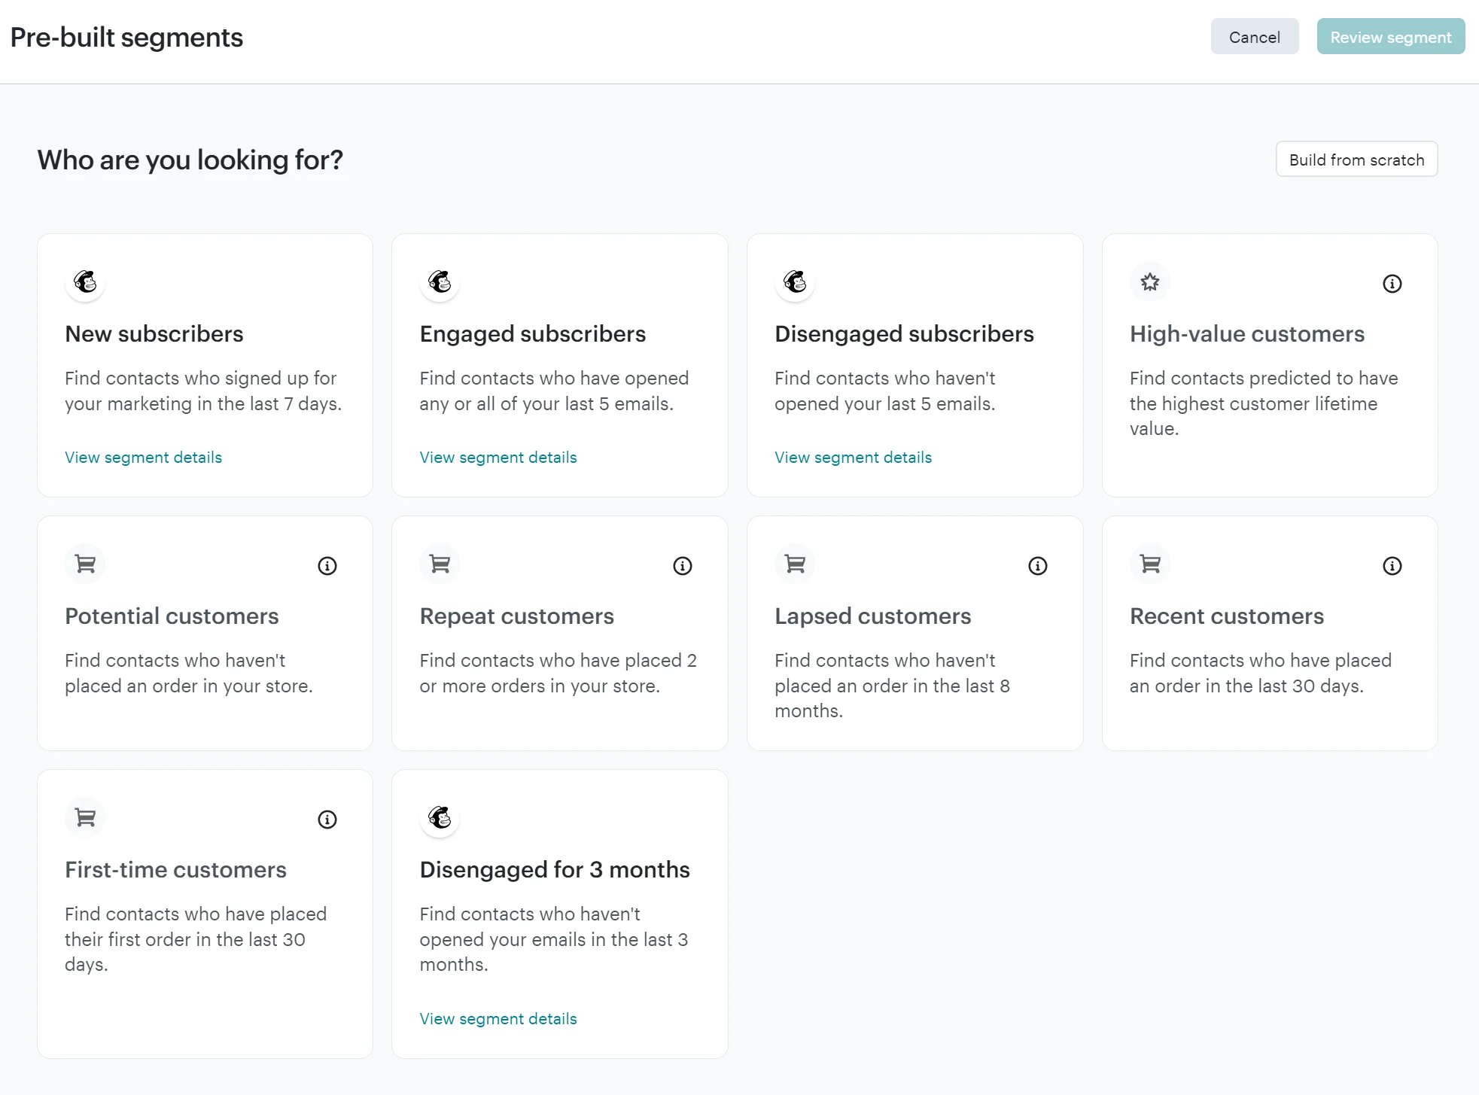Show info for Recent customers
Image resolution: width=1479 pixels, height=1095 pixels.
[x=1392, y=566]
